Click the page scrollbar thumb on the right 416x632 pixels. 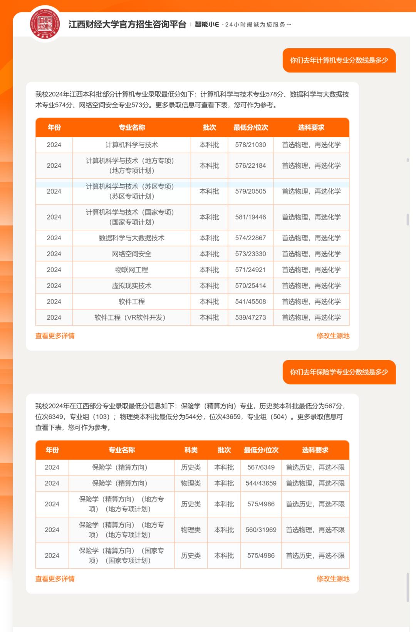coord(408,587)
